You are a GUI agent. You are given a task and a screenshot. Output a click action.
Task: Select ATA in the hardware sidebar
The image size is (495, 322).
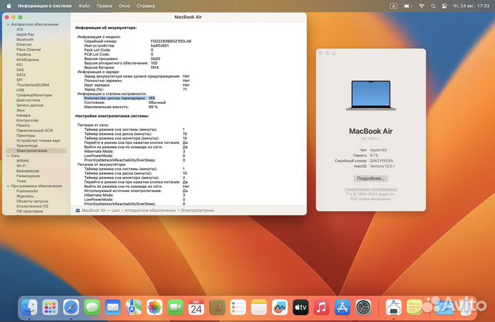[20, 30]
